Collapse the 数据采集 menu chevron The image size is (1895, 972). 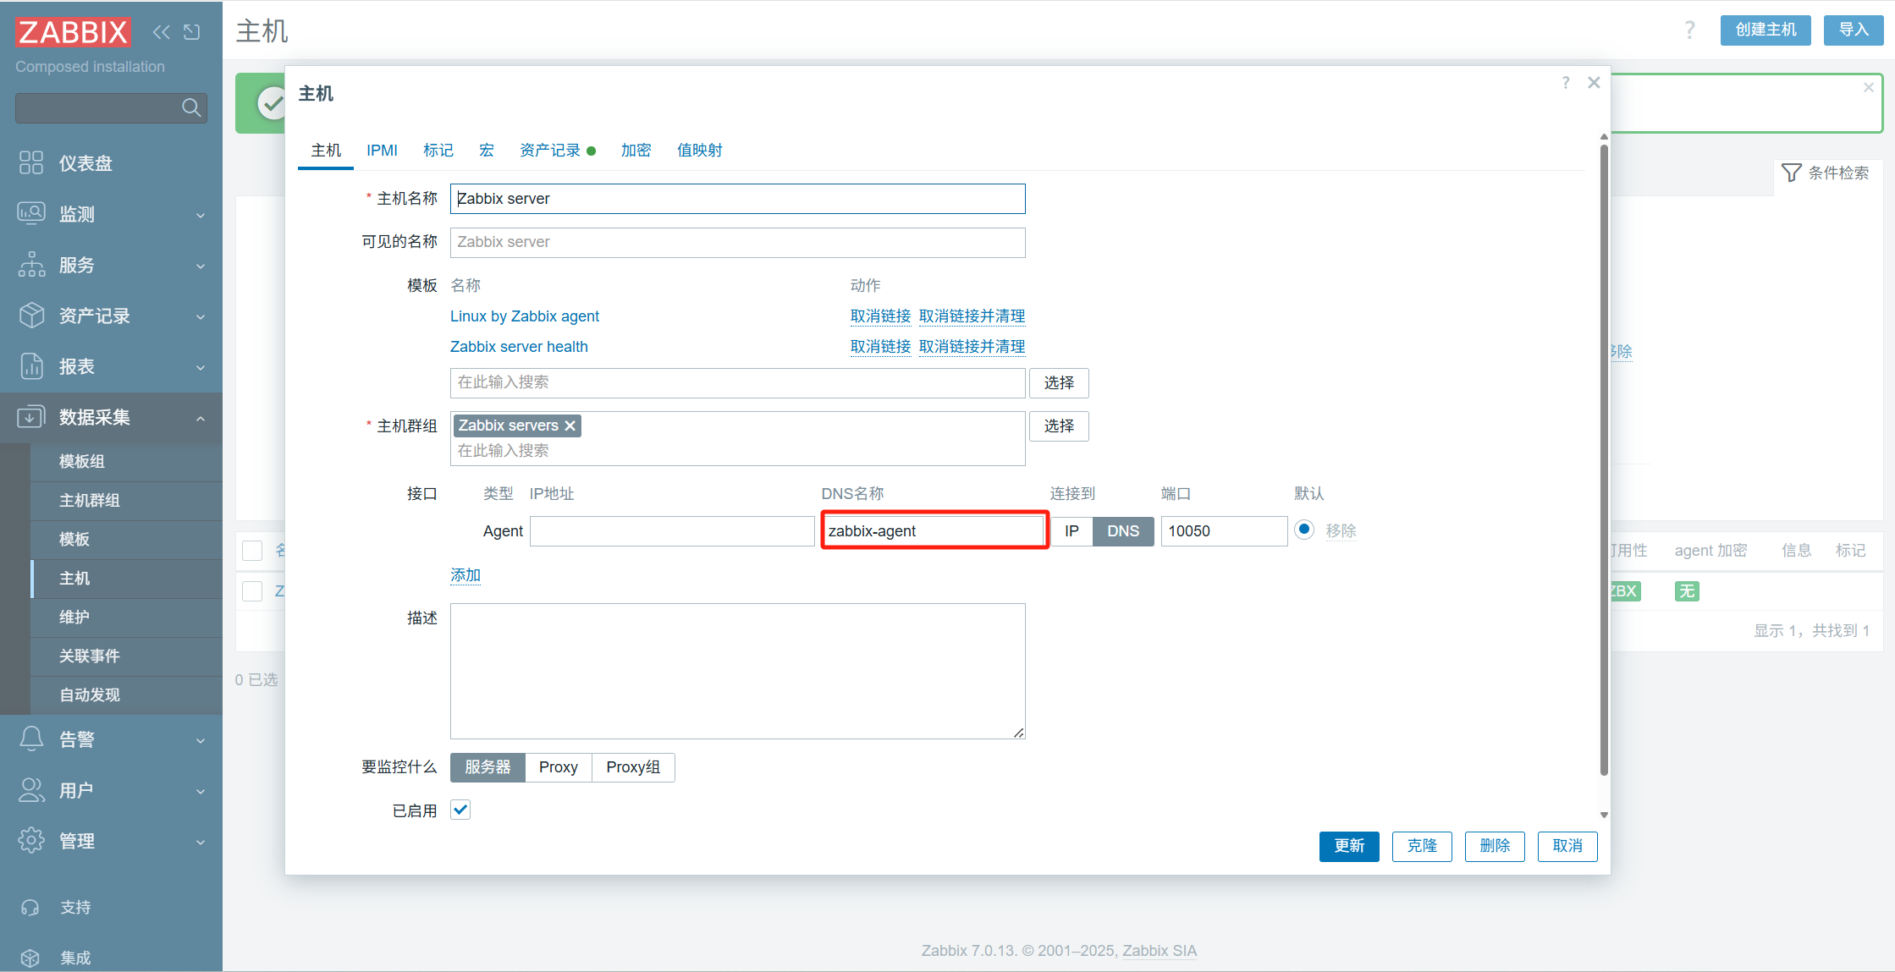201,418
